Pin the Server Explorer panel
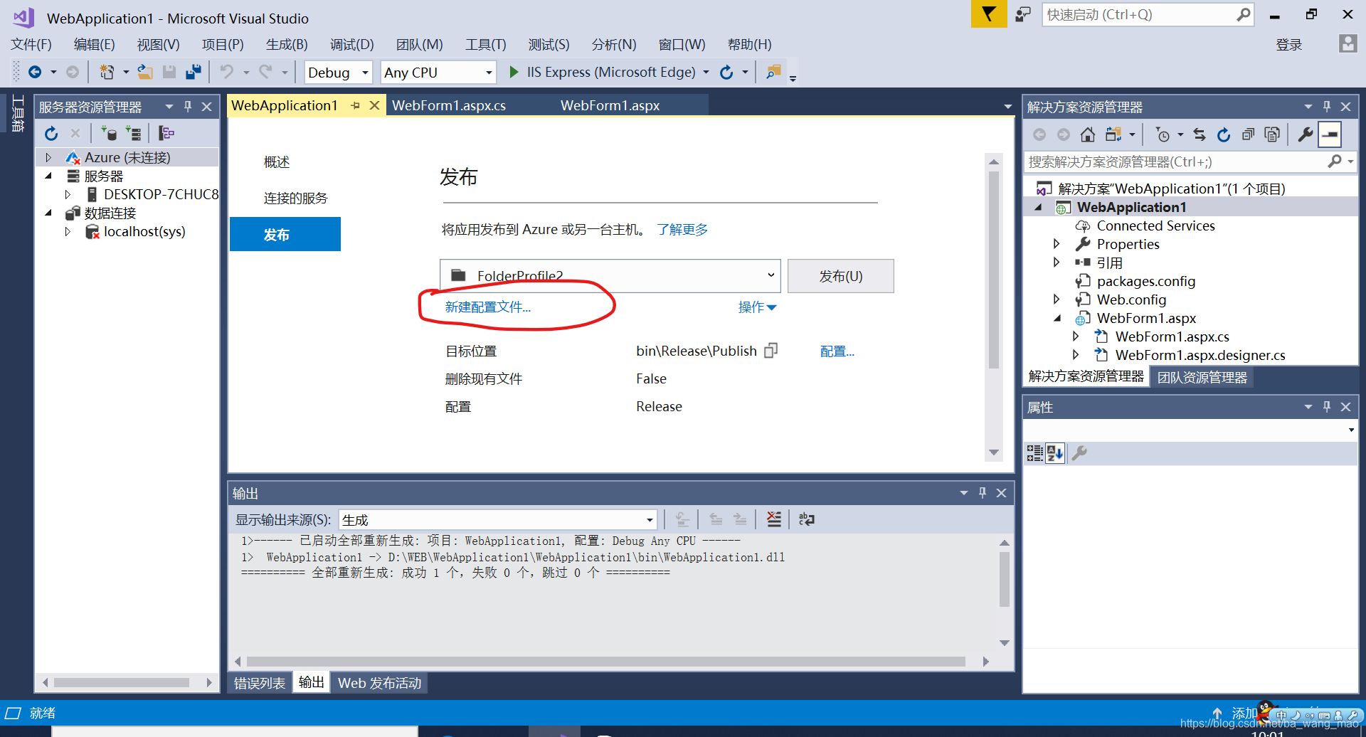This screenshot has height=737, width=1366. pos(188,106)
